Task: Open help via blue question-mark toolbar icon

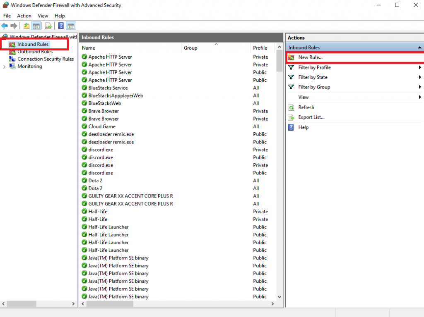Action: [x=61, y=26]
